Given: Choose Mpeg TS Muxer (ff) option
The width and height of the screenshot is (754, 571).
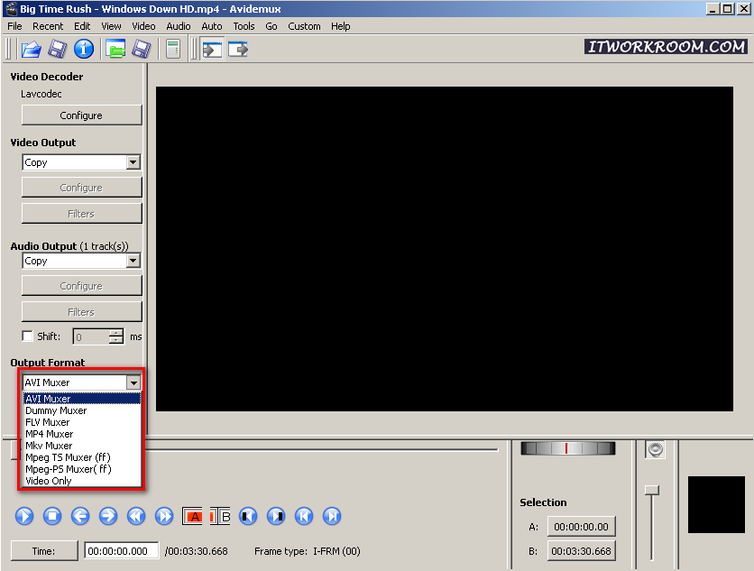Looking at the screenshot, I should tap(82, 457).
